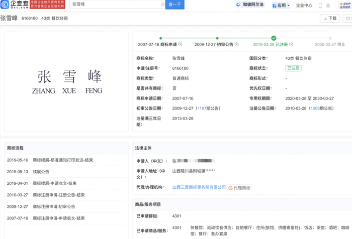Click the clock icon next to 初审公告
This screenshot has width=352, height=239.
pos(235,45)
